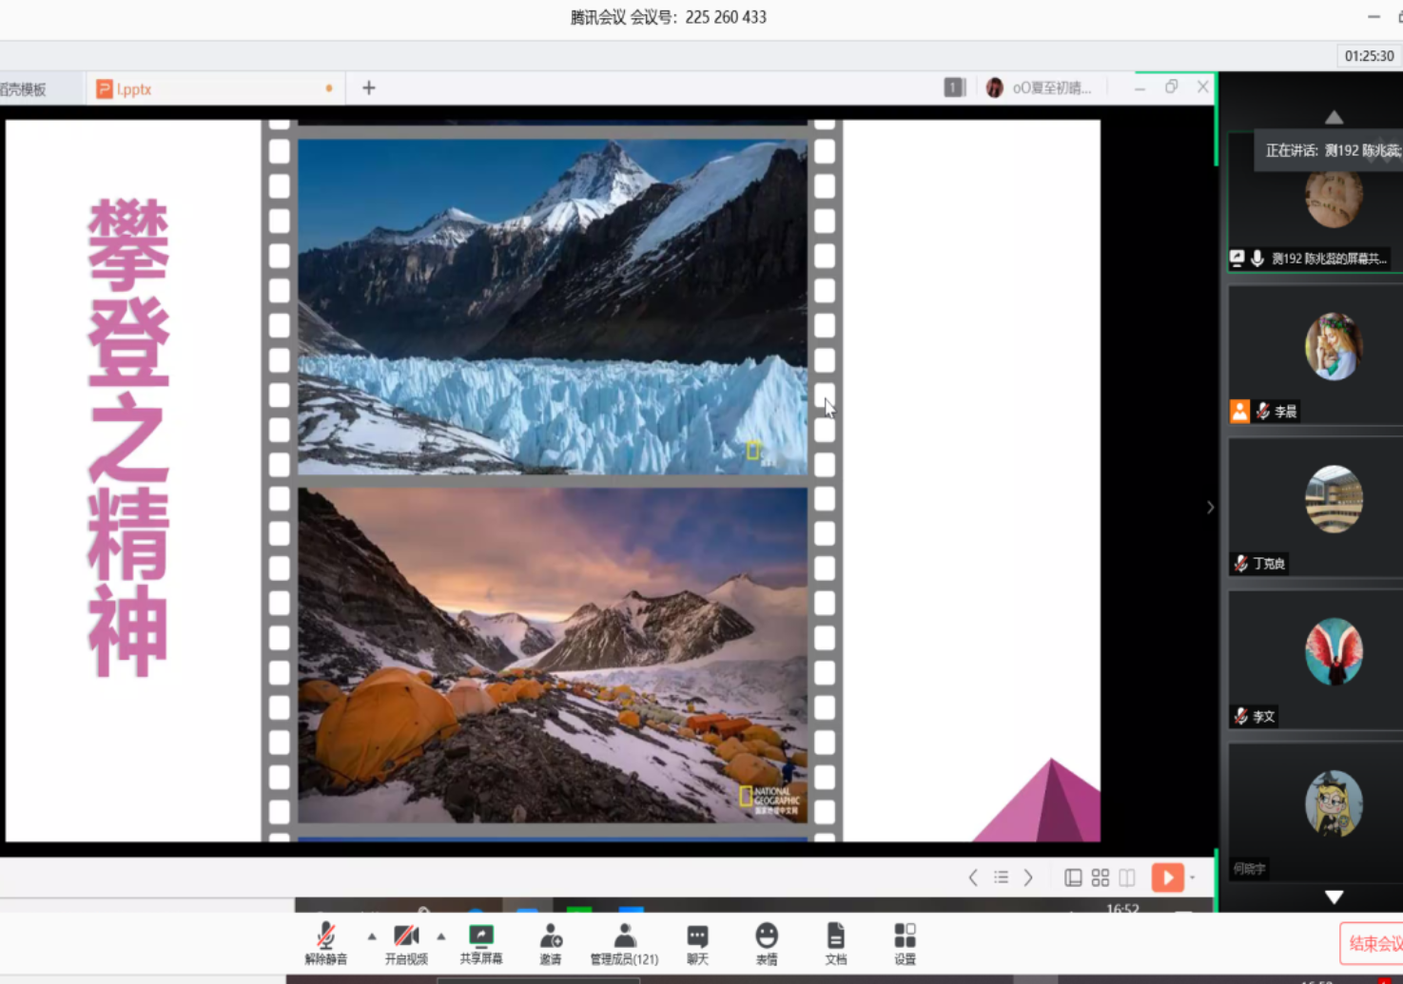Click the 结束会议 end meeting button

(1374, 943)
